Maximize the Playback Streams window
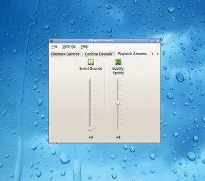Screen dimensions: 205x181 (x=154, y=41)
